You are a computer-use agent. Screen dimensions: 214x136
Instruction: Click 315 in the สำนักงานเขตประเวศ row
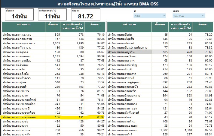tap(165, 43)
